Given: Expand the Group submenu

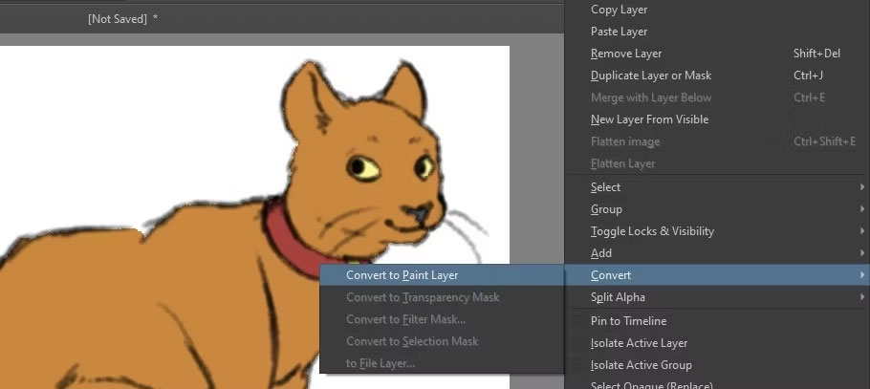Looking at the screenshot, I should pos(717,209).
